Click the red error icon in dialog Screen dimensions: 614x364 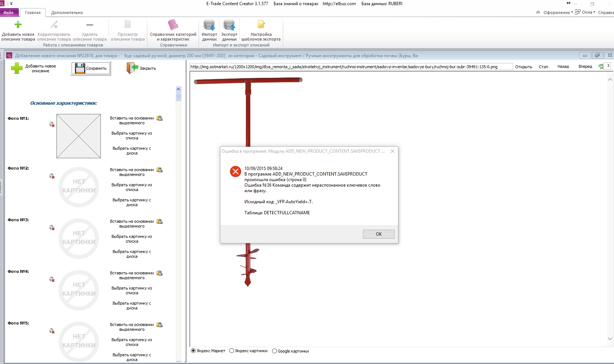[236, 171]
